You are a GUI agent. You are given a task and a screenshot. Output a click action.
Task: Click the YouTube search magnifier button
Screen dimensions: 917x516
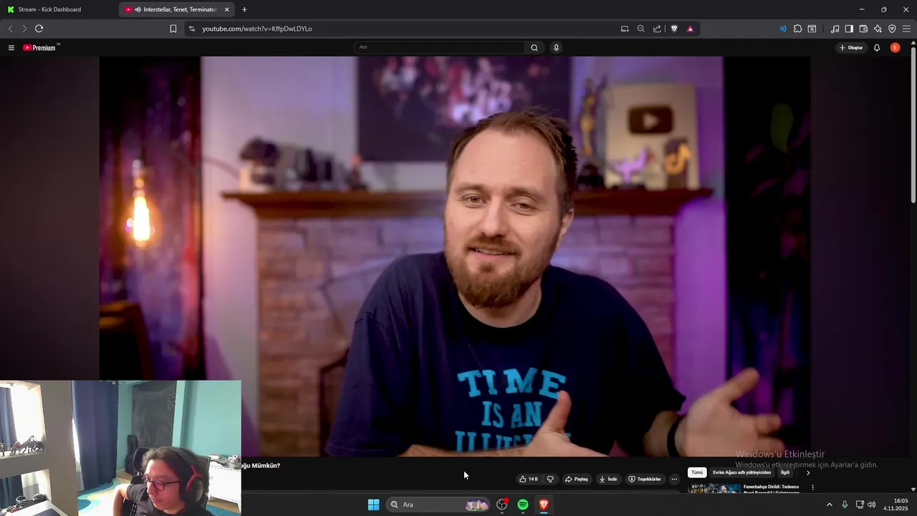[534, 47]
